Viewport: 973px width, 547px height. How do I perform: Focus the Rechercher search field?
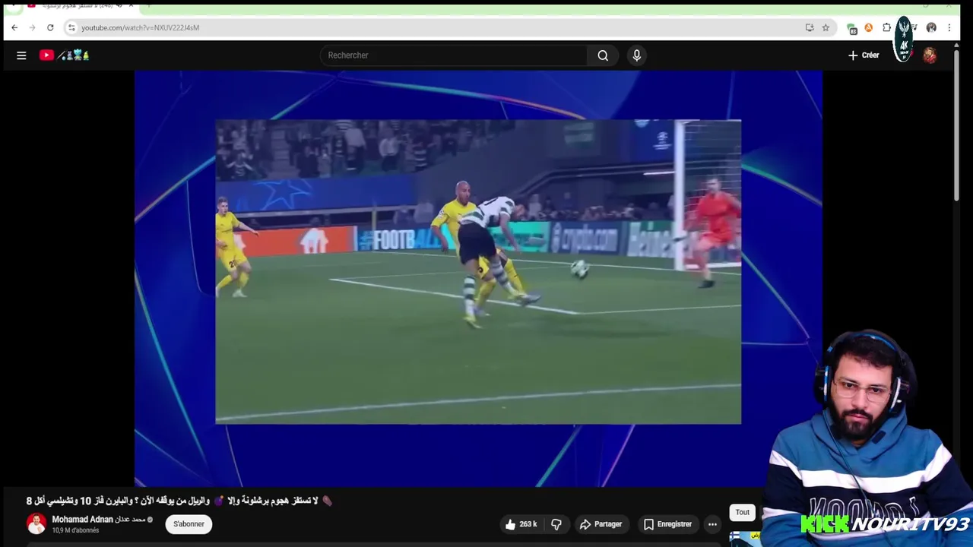pyautogui.click(x=454, y=55)
